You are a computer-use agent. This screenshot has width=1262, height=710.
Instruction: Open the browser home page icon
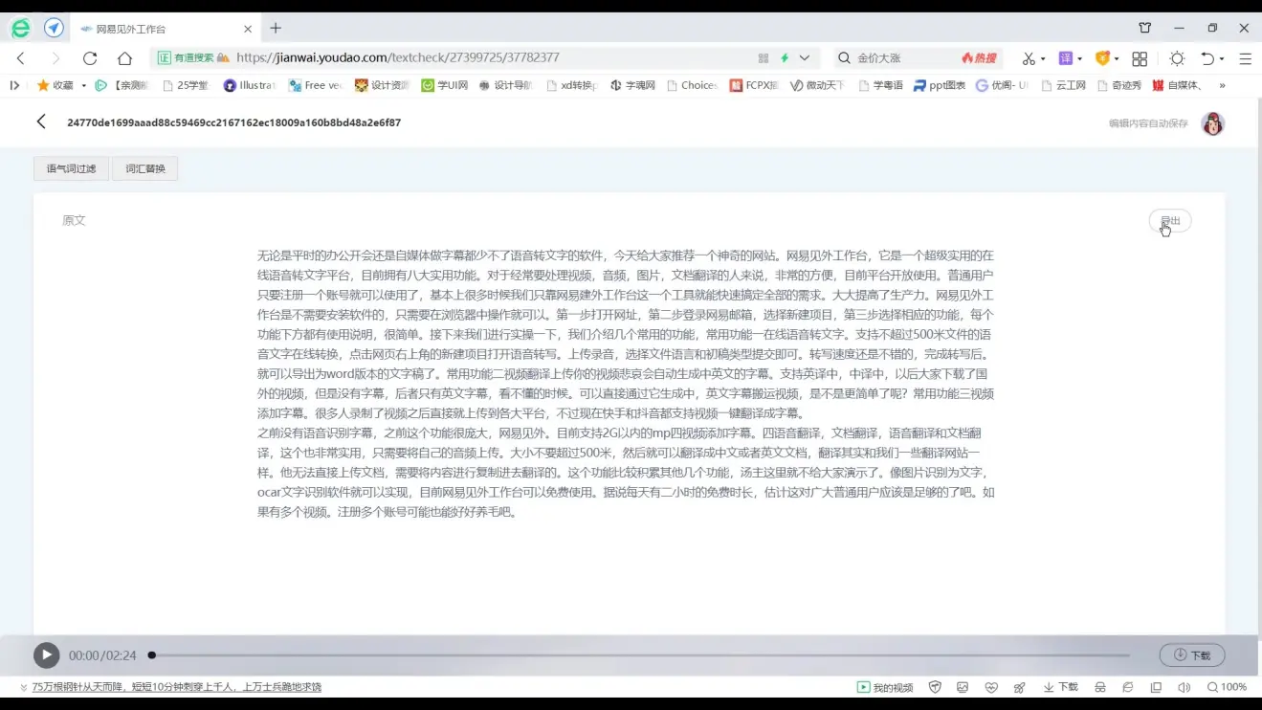124,58
